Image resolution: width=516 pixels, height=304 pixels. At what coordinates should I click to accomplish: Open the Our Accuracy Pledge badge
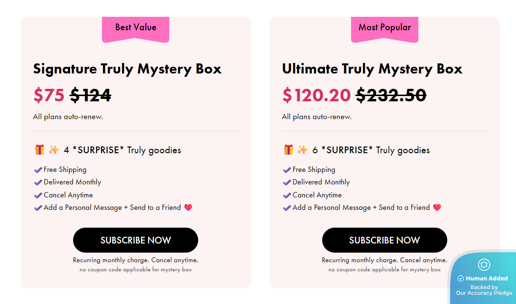pyautogui.click(x=484, y=290)
